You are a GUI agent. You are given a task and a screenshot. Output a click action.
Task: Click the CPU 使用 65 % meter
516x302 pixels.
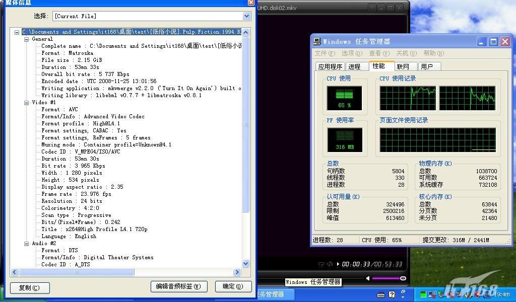coord(344,98)
